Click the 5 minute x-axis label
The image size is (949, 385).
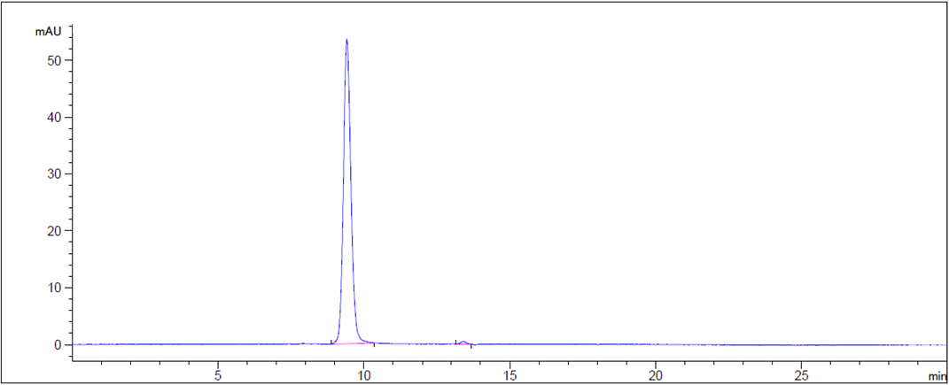point(218,374)
